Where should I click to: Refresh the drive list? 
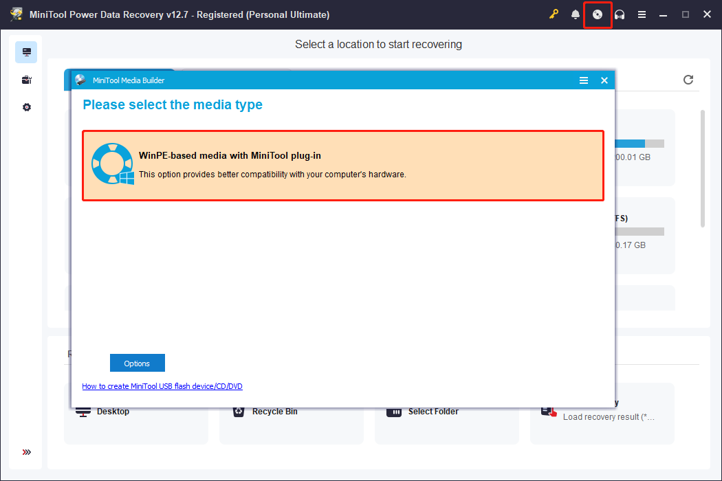point(688,80)
